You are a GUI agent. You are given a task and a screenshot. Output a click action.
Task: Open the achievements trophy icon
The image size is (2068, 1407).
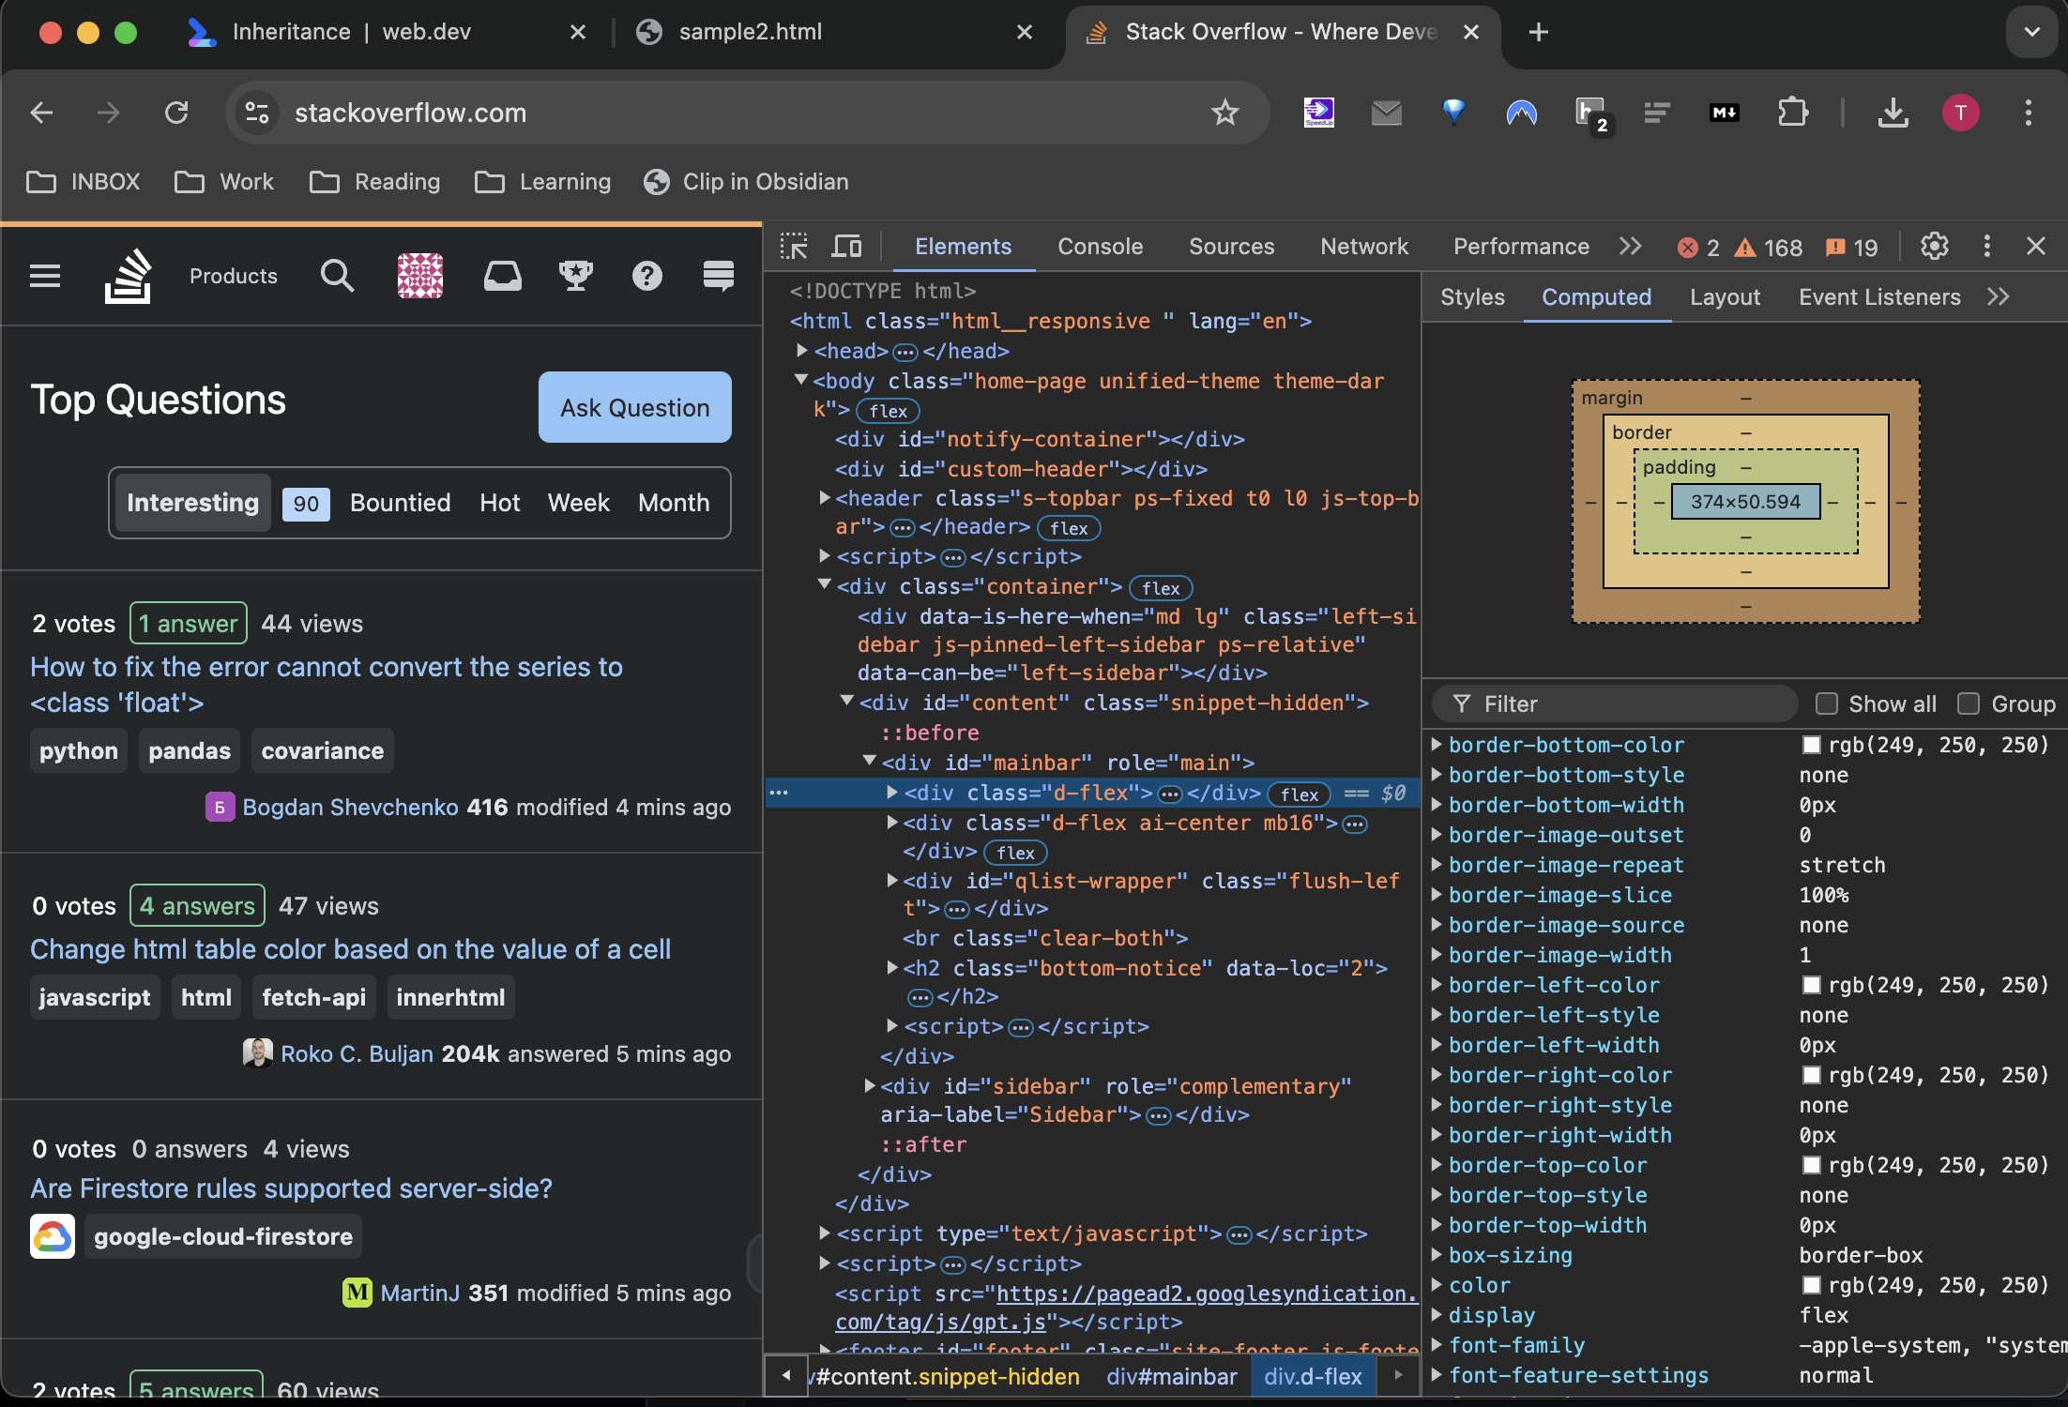(575, 276)
